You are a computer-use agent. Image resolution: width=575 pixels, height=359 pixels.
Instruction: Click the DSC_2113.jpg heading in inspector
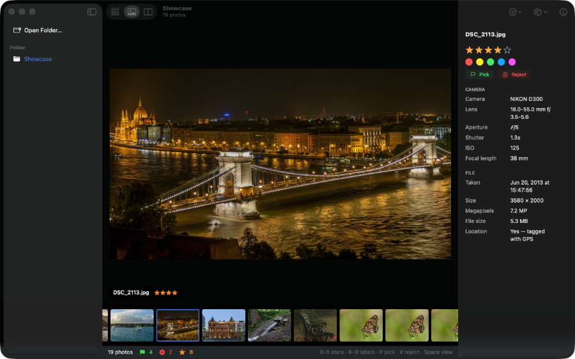485,34
